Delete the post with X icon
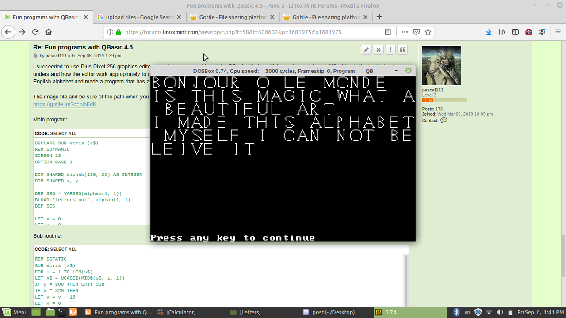This screenshot has height=318, width=566. click(378, 50)
